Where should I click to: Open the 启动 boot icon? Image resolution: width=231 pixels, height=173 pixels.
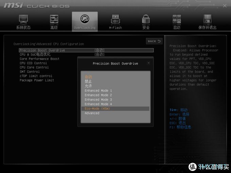pos(177,19)
